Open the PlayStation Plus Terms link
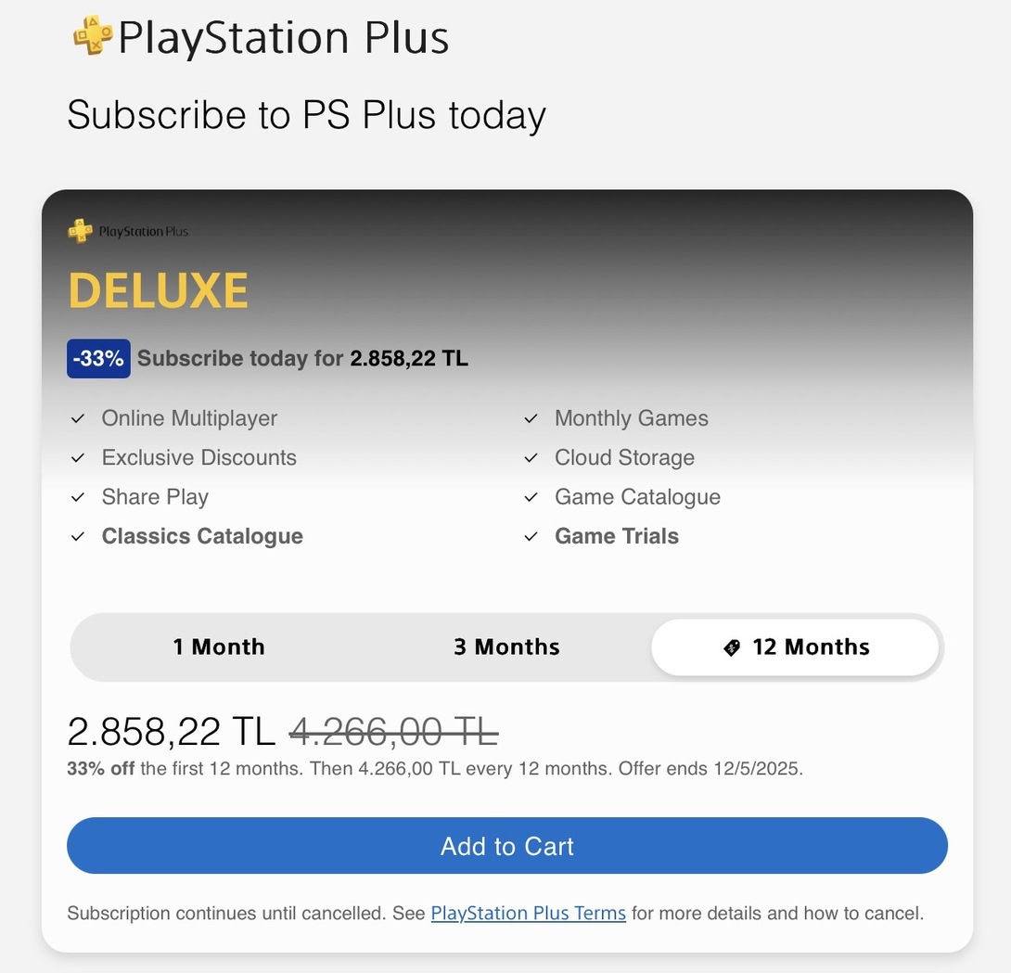The height and width of the screenshot is (973, 1011). click(x=528, y=914)
